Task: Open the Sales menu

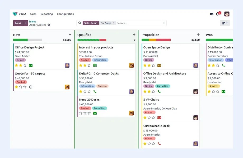Action: pos(33,14)
